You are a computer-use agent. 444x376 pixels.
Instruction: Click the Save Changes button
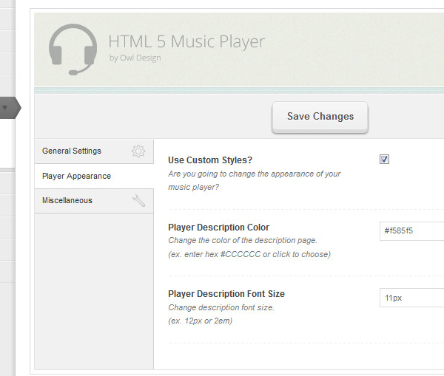pos(320,117)
